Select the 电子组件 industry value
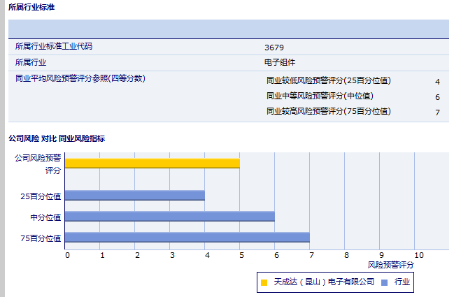 (280, 62)
